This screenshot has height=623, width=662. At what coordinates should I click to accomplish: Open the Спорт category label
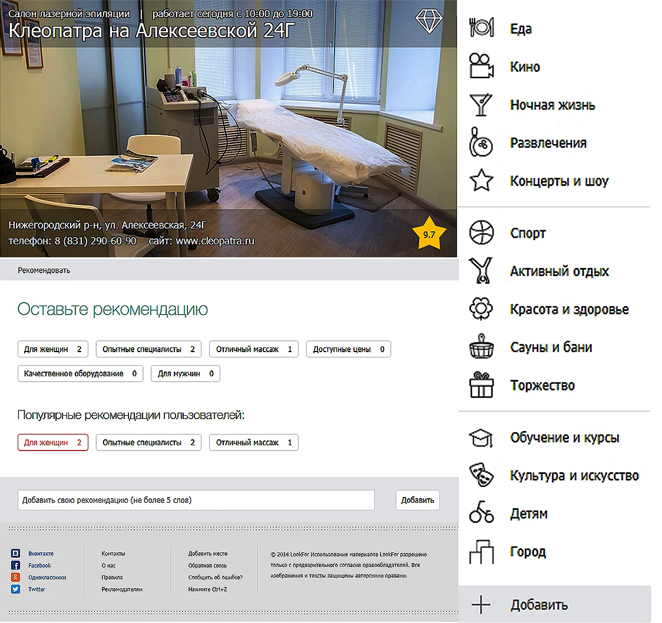(528, 233)
